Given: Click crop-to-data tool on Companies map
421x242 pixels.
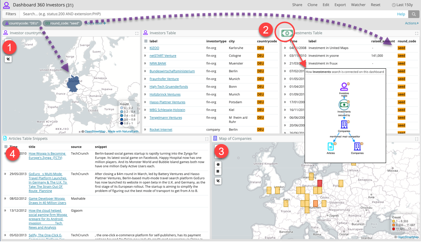Looking at the screenshot, I should pos(218,181).
